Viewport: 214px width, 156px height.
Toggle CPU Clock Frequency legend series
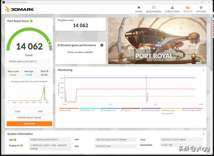click(151, 110)
